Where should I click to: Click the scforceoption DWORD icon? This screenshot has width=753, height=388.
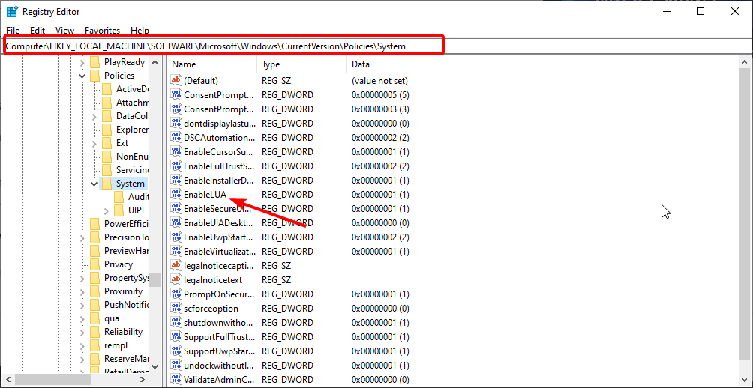pyautogui.click(x=176, y=308)
